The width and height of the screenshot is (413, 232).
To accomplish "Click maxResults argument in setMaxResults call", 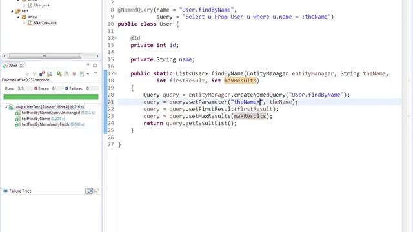I will (x=250, y=116).
